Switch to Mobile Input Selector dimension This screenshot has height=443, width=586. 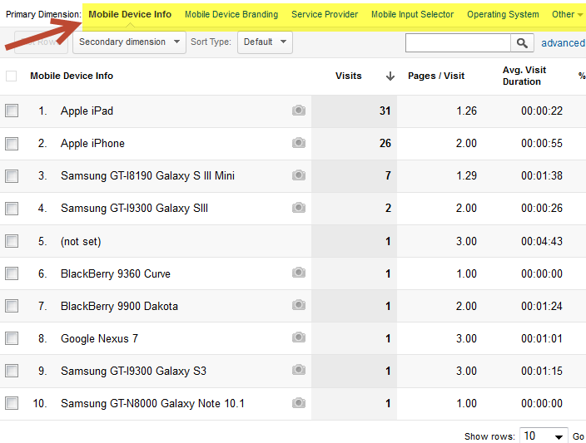click(412, 15)
